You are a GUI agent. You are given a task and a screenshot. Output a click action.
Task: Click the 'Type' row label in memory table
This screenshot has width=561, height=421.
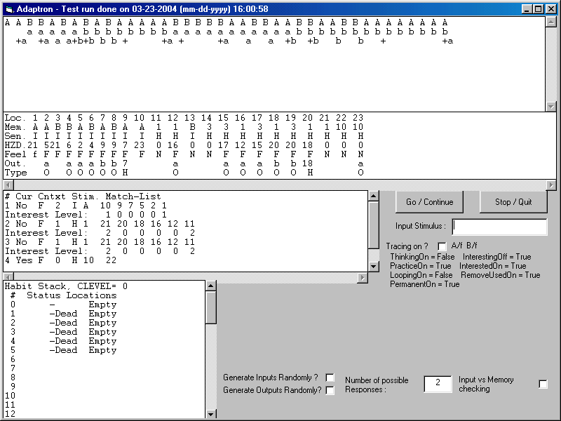pyautogui.click(x=15, y=173)
